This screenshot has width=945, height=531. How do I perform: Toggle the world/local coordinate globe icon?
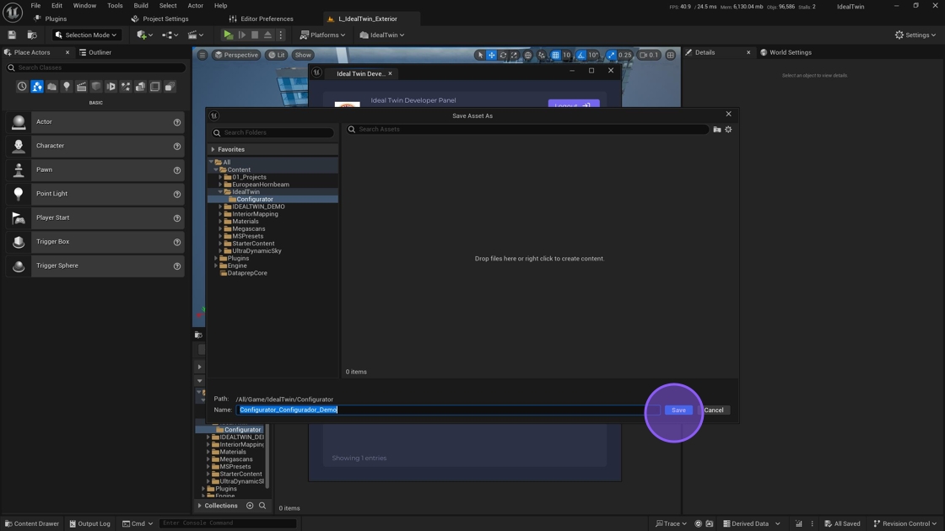[528, 55]
